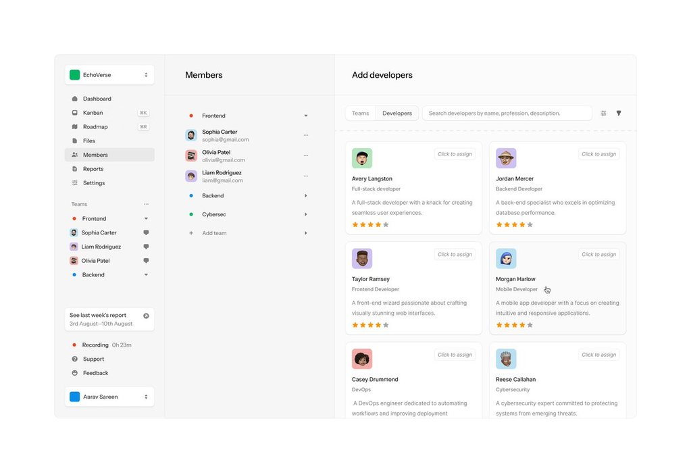Open Aarav Sareen account switcher arrows
This screenshot has width=691, height=473.
coord(146,397)
